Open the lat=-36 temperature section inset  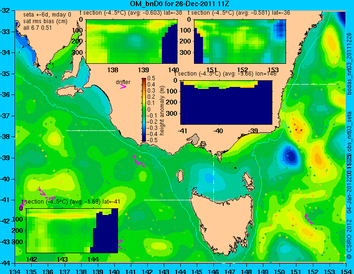(240, 42)
